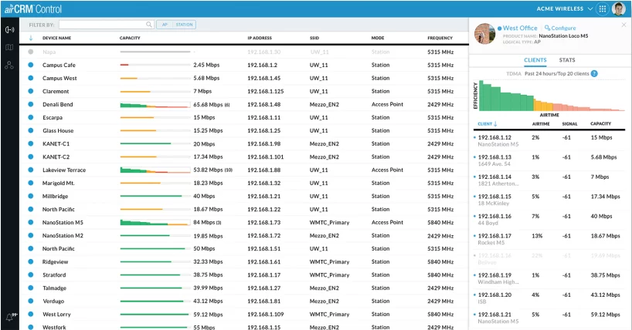Image resolution: width=632 pixels, height=330 pixels.
Task: Click Denali Bend status dot
Action: [x=31, y=104]
